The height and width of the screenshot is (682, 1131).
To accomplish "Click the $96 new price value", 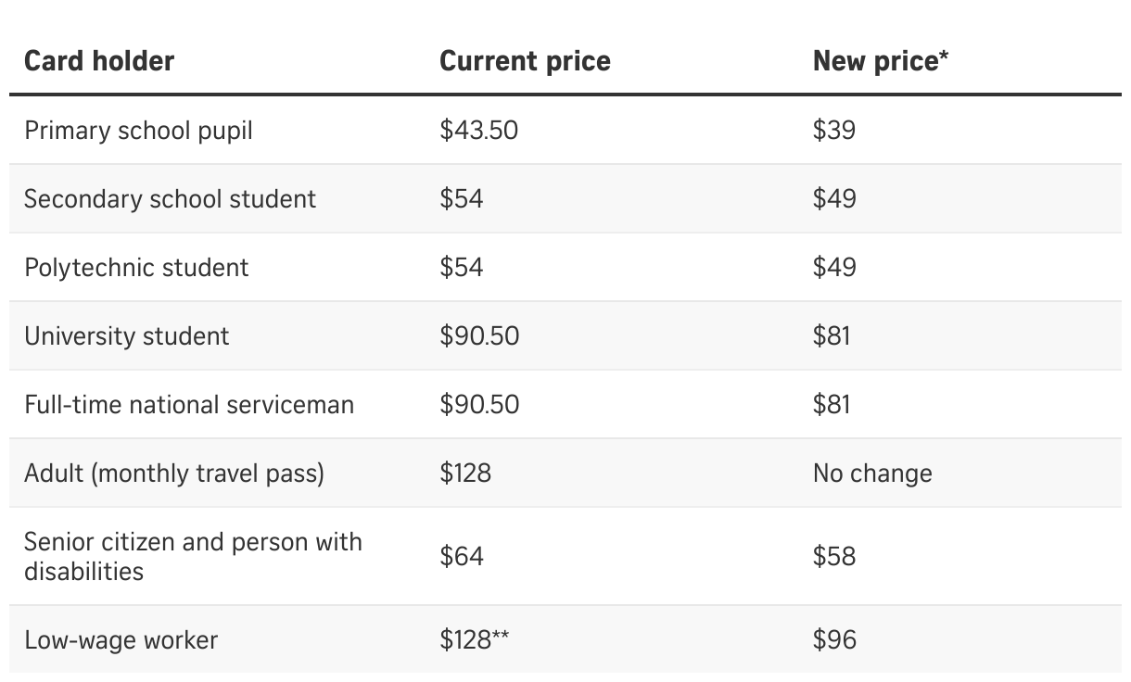I will pyautogui.click(x=834, y=639).
